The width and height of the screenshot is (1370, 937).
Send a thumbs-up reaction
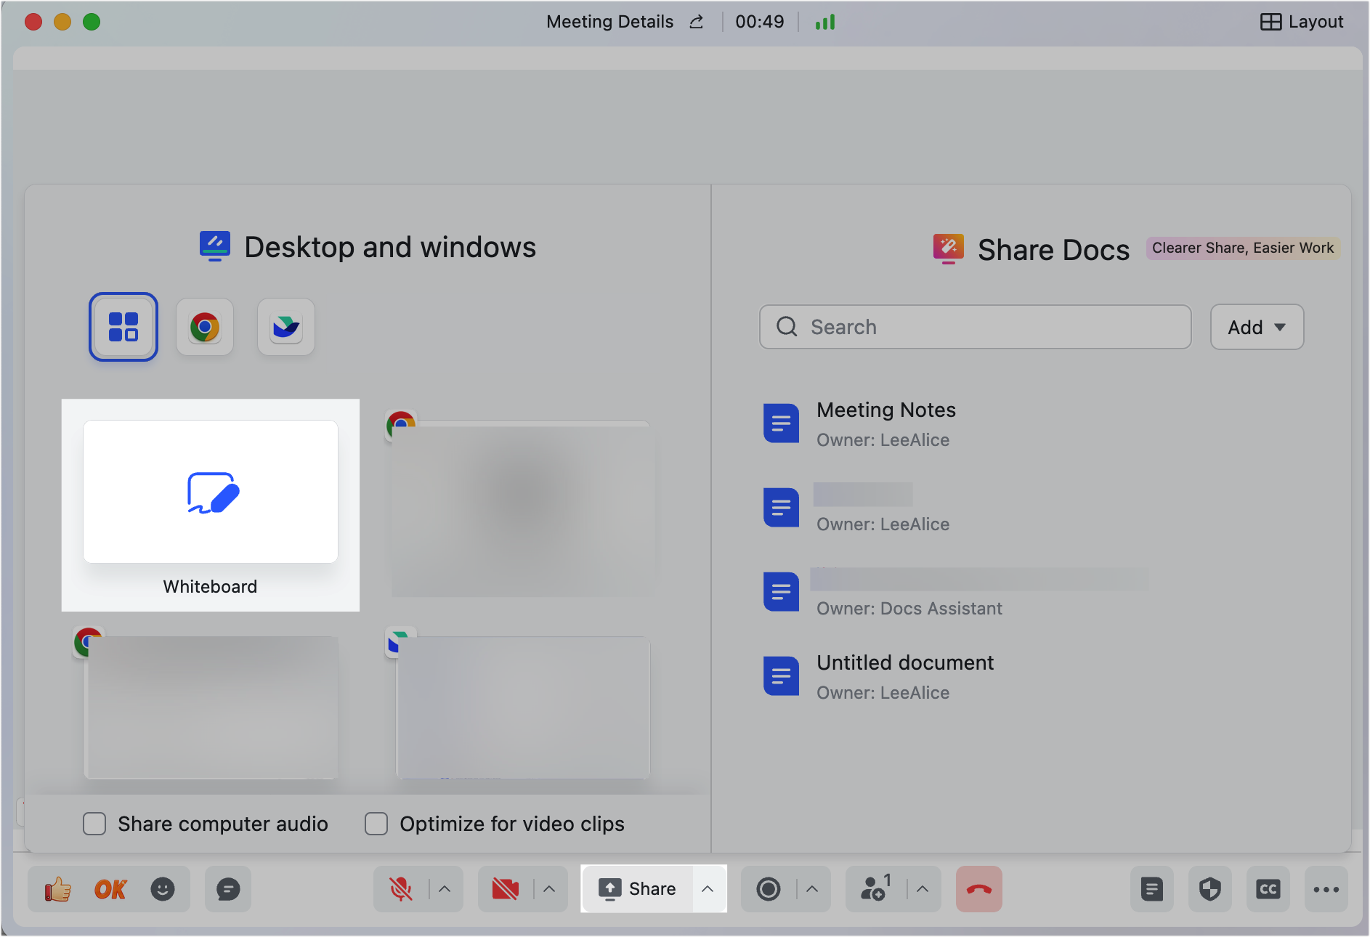coord(57,889)
